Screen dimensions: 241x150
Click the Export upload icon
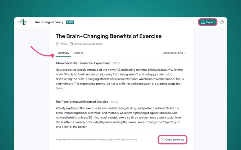tap(203, 22)
